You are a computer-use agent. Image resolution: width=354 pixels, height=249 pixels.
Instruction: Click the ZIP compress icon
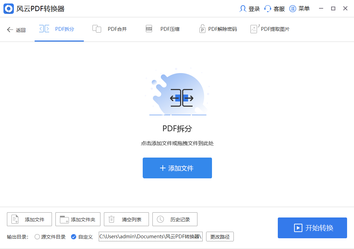point(149,29)
